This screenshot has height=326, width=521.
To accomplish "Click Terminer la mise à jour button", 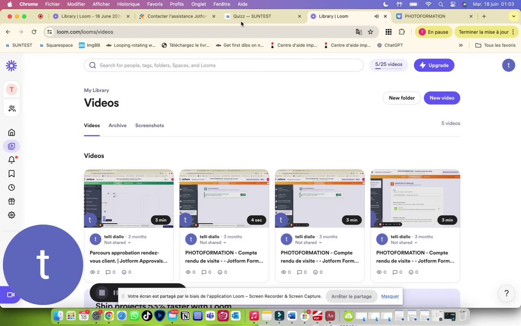I will [487, 32].
